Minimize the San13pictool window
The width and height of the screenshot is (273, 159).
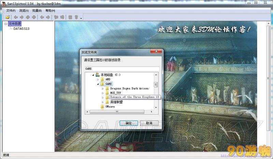coord(249,3)
